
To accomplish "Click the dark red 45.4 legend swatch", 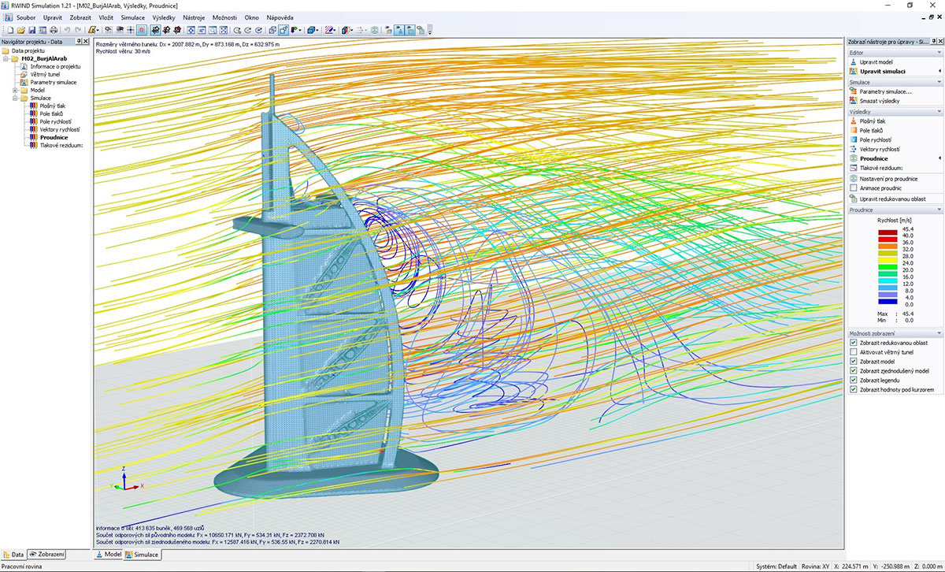I will pos(888,232).
